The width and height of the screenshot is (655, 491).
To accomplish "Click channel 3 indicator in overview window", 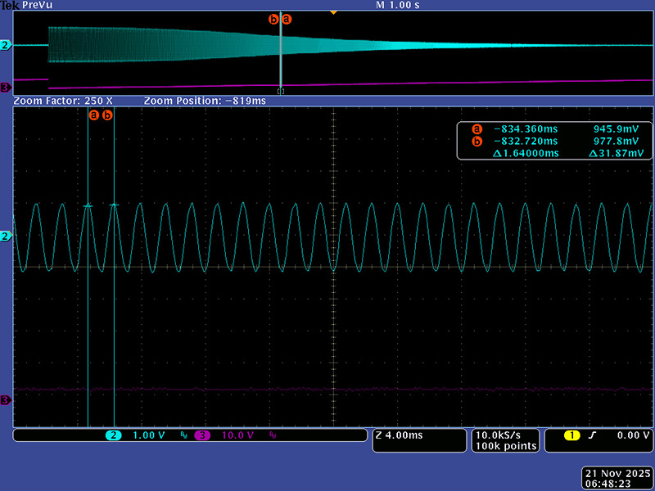I will 6,88.
